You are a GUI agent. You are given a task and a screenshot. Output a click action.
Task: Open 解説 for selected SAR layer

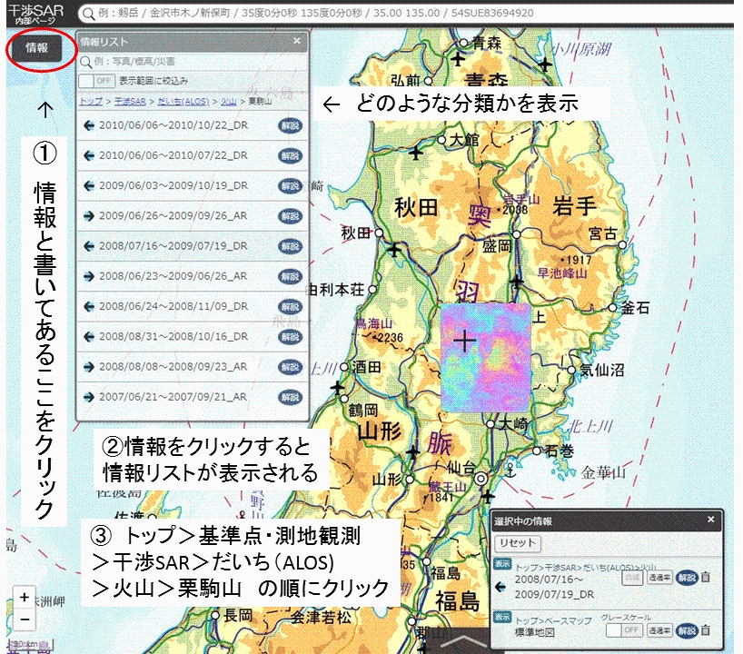[686, 578]
